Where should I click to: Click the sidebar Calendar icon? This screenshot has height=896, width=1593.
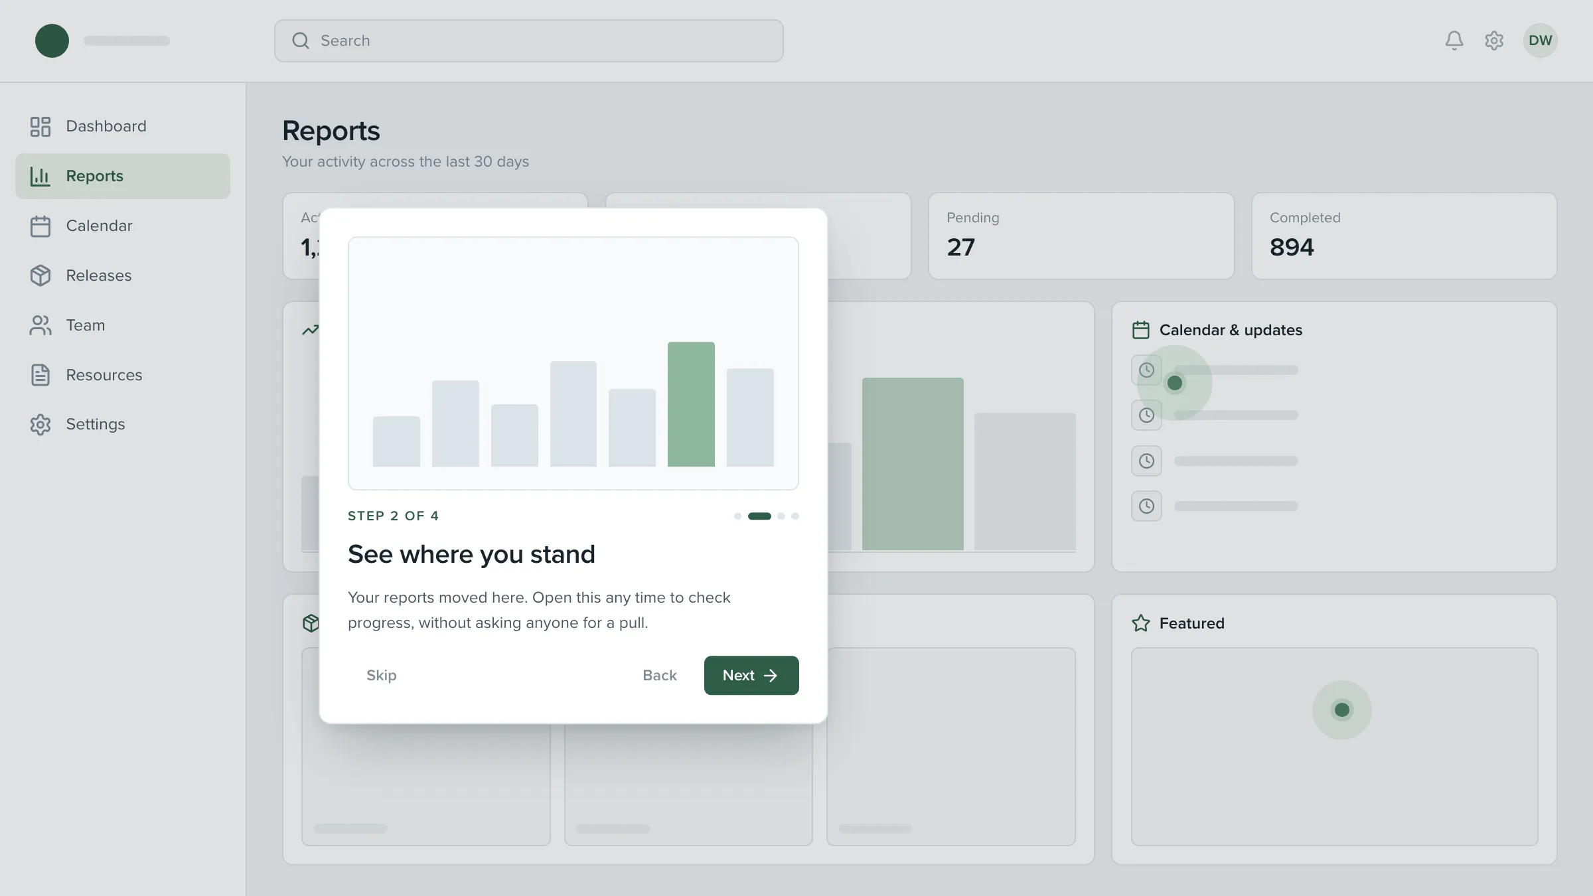click(40, 226)
